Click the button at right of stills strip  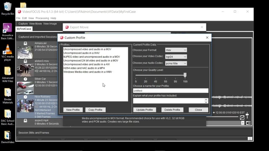tap(250, 138)
